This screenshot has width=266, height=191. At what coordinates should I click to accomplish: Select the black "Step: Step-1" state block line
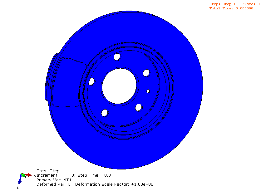click(x=50, y=171)
